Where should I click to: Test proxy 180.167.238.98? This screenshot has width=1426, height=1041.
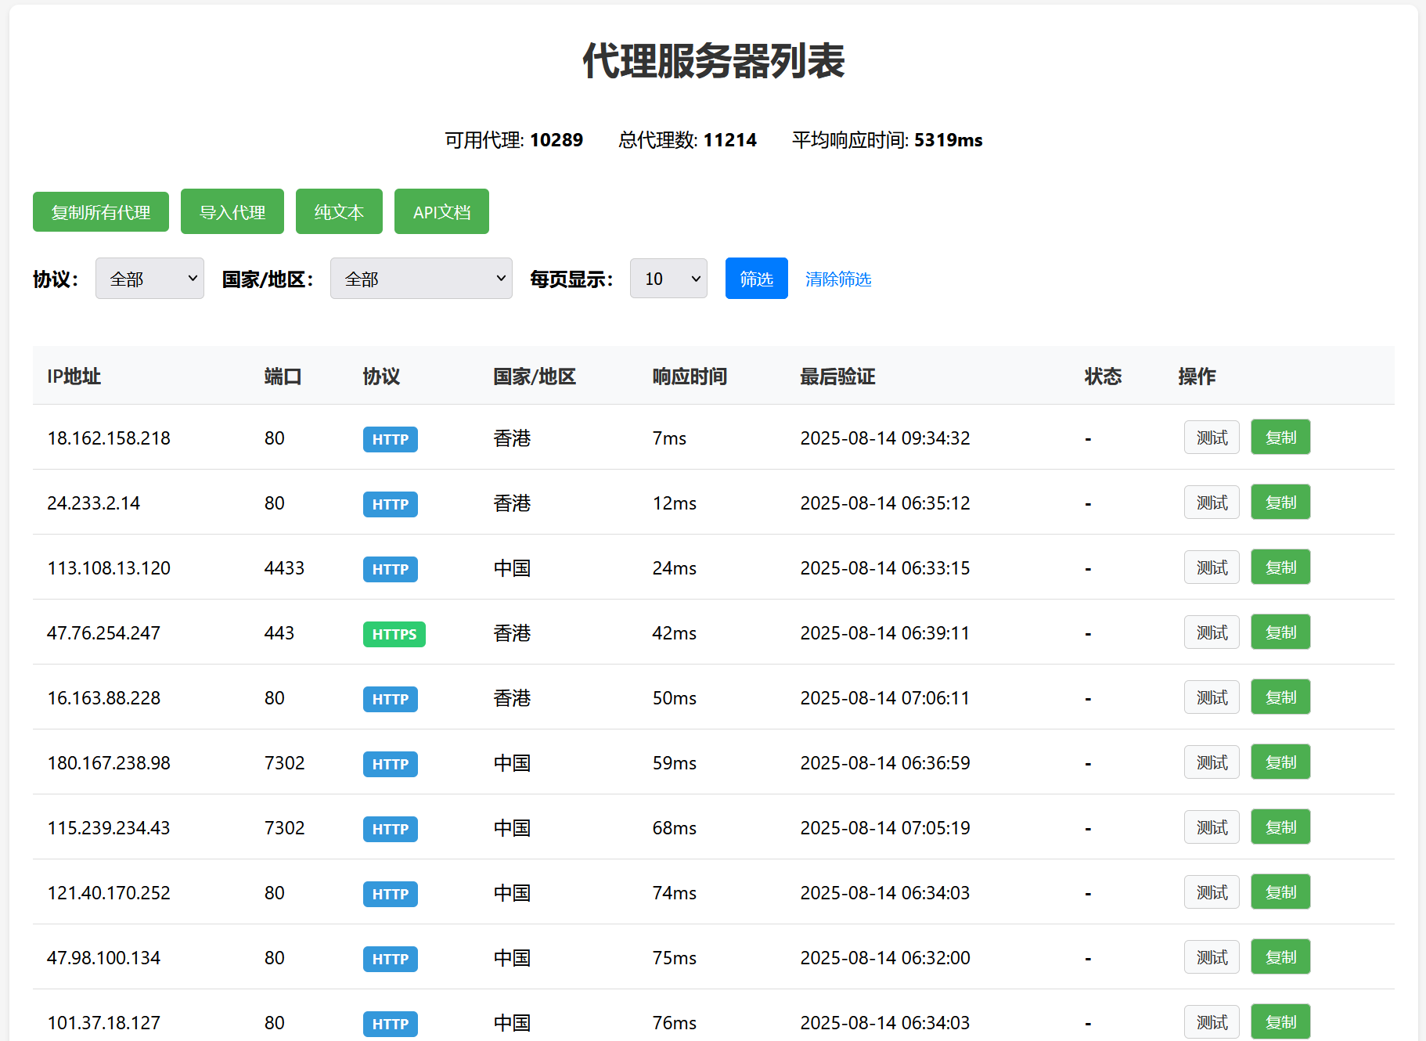tap(1212, 762)
